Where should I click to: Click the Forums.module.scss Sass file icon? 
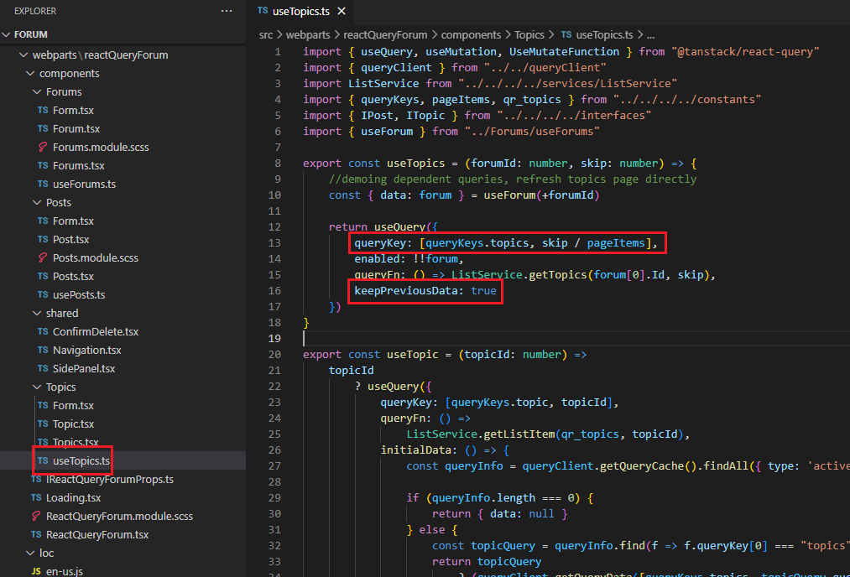pyautogui.click(x=43, y=147)
